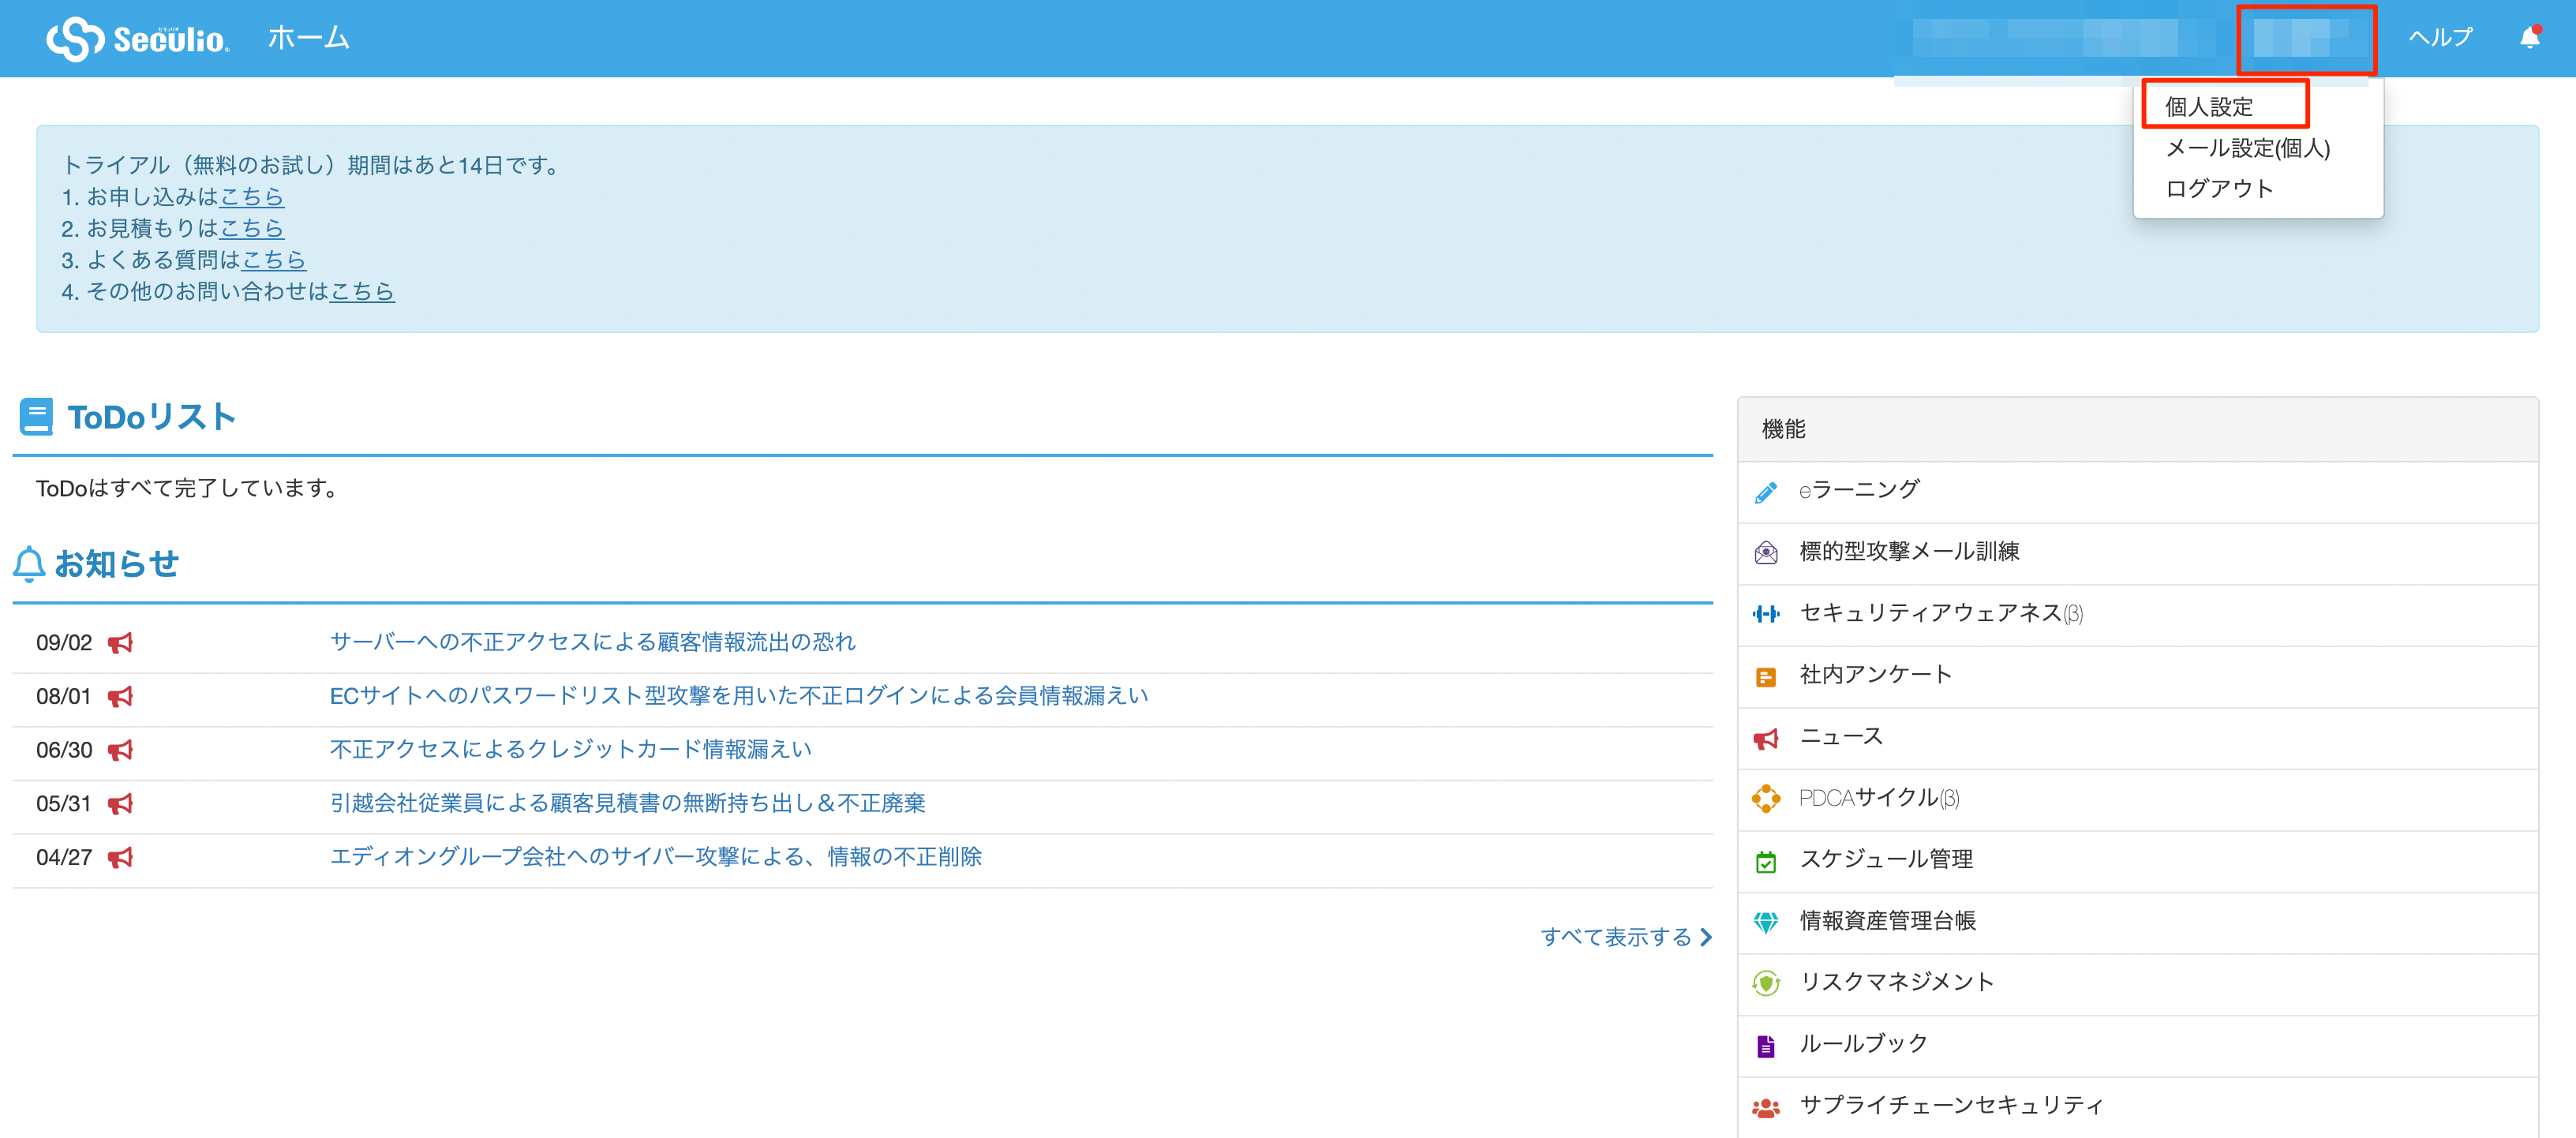Go to ホーム in the header

[x=308, y=38]
